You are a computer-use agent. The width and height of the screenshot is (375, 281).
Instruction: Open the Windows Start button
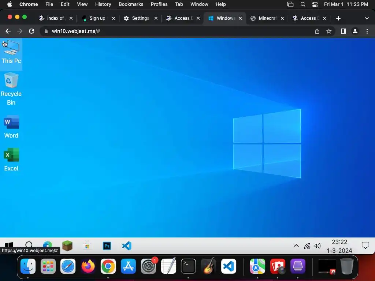pos(9,245)
